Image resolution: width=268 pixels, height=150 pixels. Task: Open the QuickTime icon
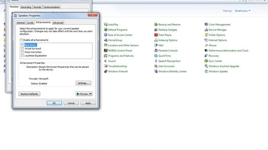156,56
